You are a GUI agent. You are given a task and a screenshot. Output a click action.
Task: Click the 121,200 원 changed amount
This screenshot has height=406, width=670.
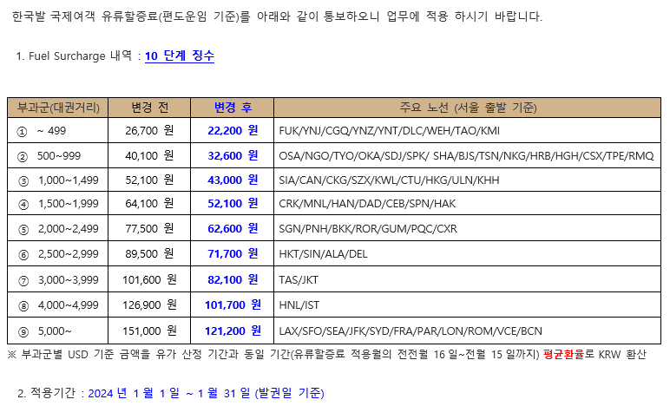tap(233, 331)
